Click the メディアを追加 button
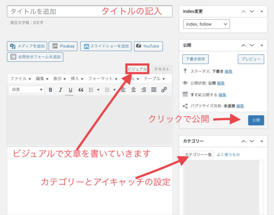This screenshot has width=274, height=215. [x=27, y=46]
